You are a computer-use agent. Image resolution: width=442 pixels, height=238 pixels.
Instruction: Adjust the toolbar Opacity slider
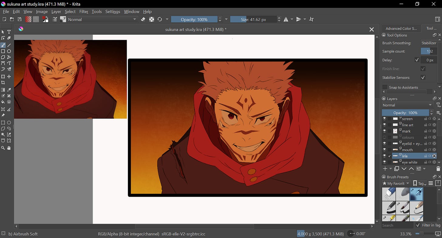tap(194, 19)
